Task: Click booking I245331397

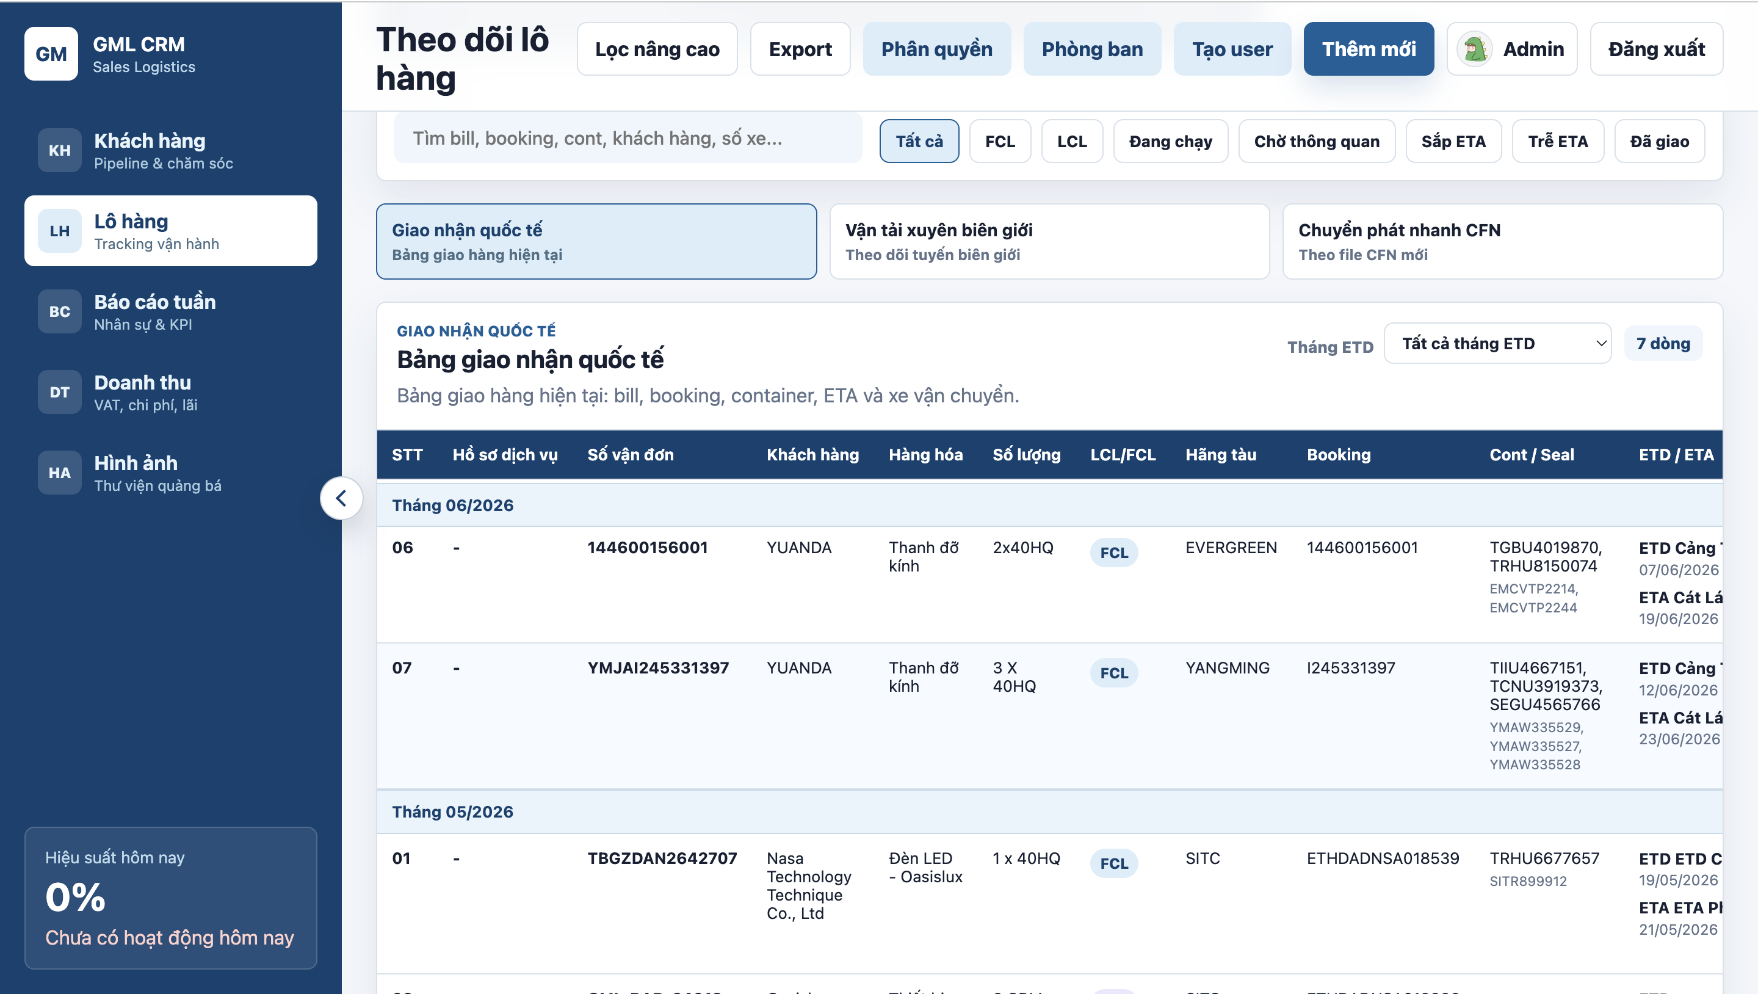Action: click(1351, 668)
